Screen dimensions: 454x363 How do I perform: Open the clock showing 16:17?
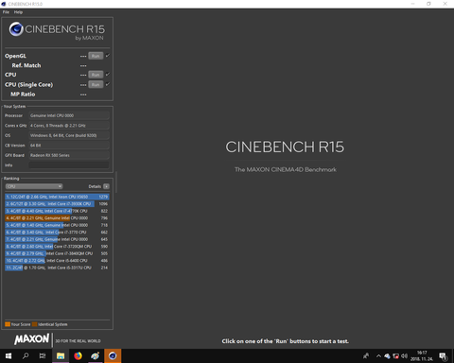[x=422, y=355]
